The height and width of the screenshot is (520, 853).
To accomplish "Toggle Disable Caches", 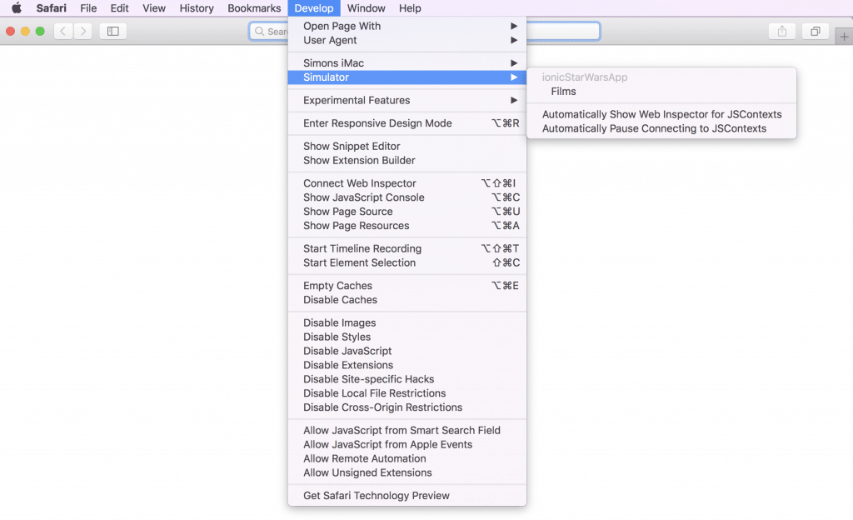I will click(407, 299).
